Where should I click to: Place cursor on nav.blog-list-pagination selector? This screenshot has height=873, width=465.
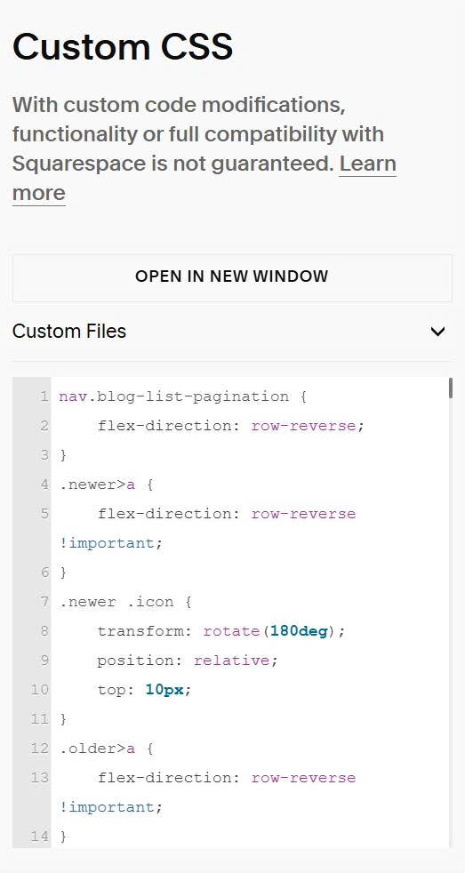[173, 397]
